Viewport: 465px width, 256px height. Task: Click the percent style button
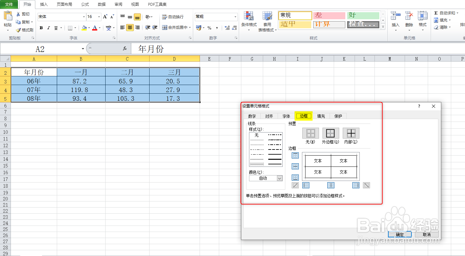tap(209, 28)
